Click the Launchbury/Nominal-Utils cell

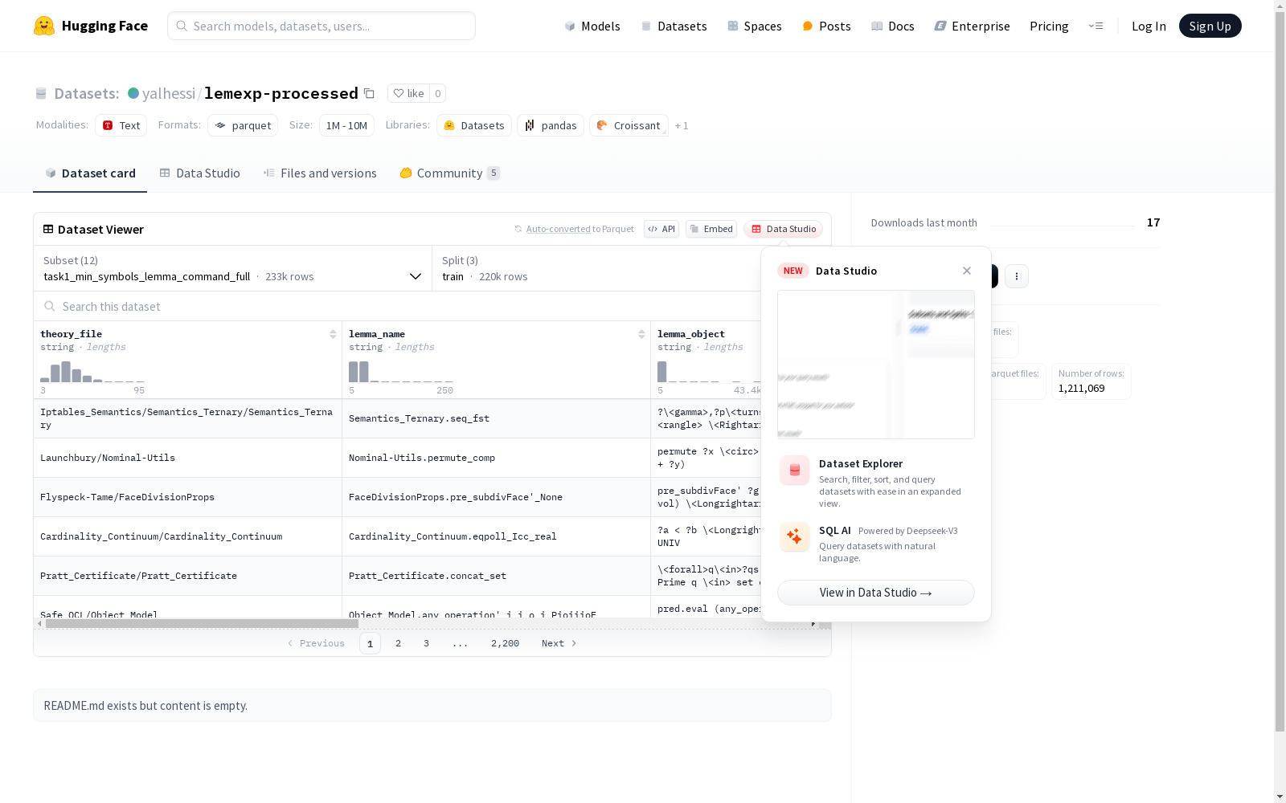(187, 458)
